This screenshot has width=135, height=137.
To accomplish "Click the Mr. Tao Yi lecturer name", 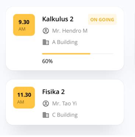I will (x=64, y=103).
